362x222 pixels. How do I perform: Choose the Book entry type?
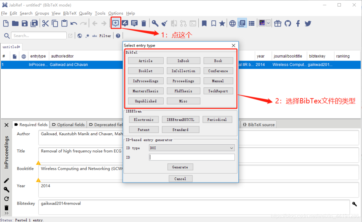click(218, 61)
